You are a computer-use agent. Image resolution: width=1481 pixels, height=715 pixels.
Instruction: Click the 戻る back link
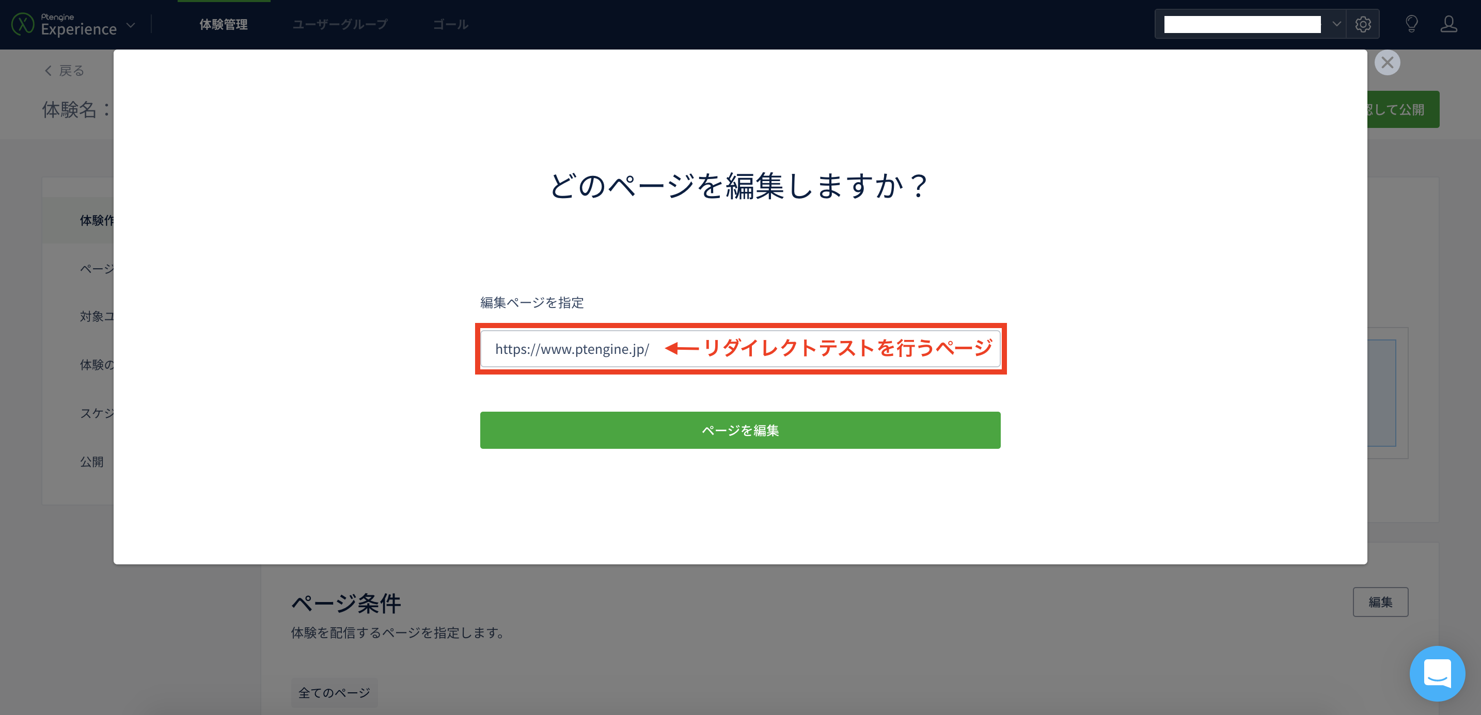click(x=65, y=71)
